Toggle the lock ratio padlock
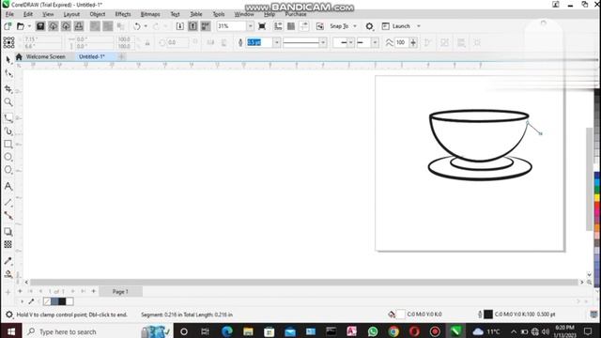Screen dimensions: 601x338 point(147,43)
